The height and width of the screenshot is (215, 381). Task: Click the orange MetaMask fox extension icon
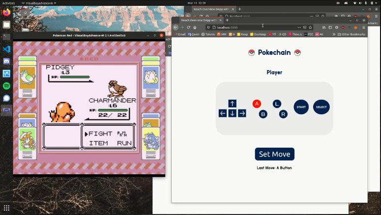click(355, 27)
